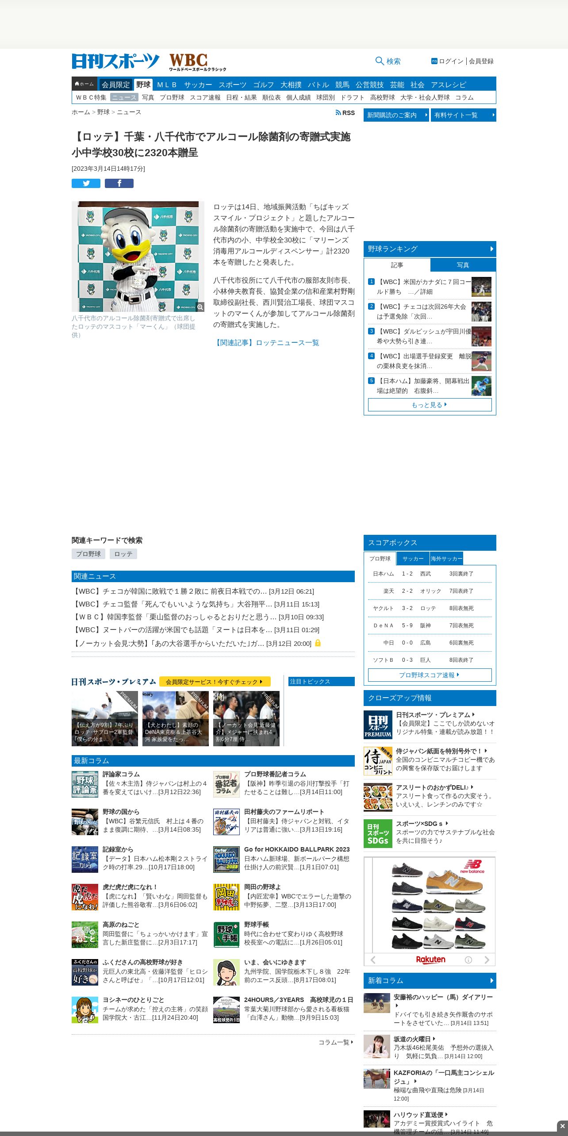Screen dimensions: 568x1136
Task: Open the WBC World Baseball Classic logo
Action: [x=197, y=62]
